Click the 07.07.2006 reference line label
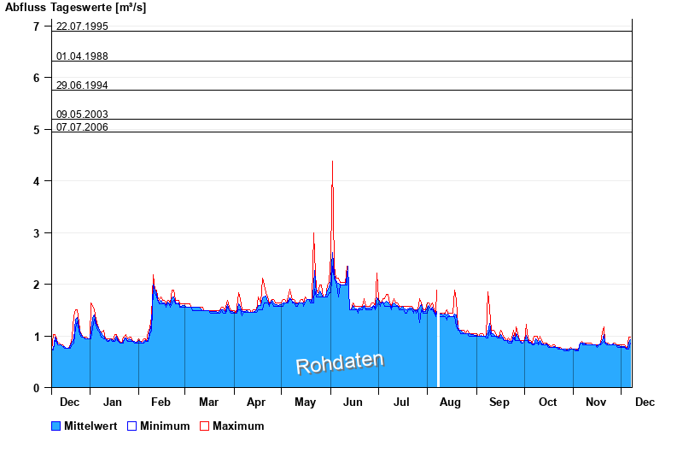Screen dimensions: 683x470 82,127
